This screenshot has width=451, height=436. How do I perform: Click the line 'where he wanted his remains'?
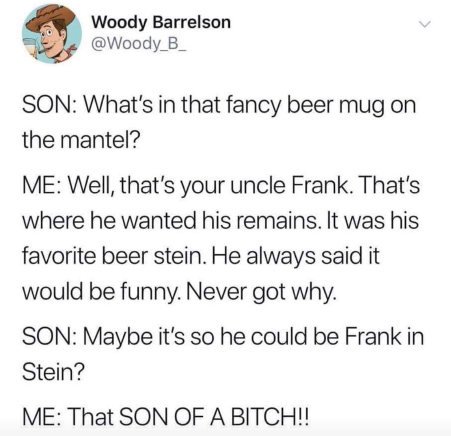click(220, 221)
